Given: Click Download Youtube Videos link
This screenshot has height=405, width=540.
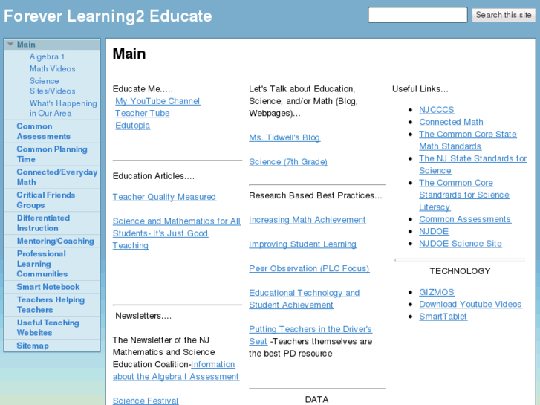Looking at the screenshot, I should point(470,304).
